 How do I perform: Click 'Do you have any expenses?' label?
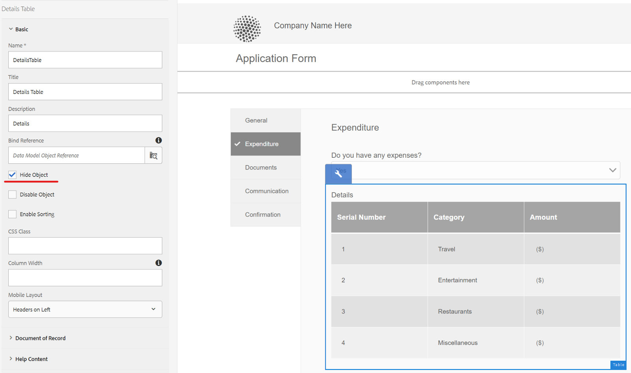376,155
